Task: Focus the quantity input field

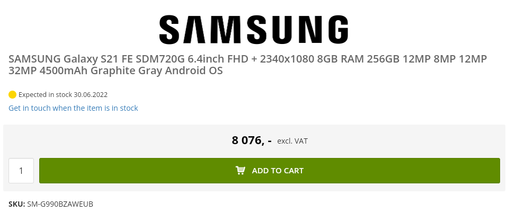Action: [x=21, y=171]
